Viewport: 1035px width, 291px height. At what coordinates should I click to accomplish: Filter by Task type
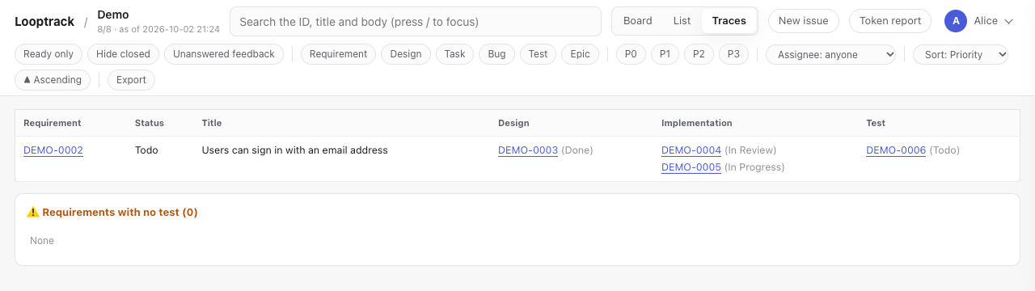[x=454, y=54]
